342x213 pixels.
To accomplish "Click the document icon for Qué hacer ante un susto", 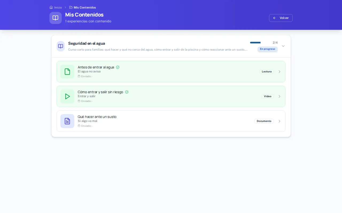I will (x=67, y=121).
